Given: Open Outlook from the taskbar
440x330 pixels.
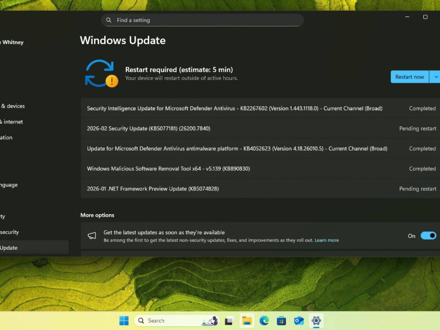Looking at the screenshot, I should point(299,321).
